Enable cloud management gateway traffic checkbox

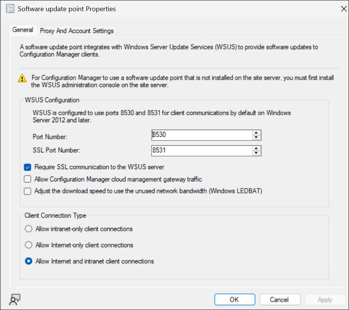[28, 179]
